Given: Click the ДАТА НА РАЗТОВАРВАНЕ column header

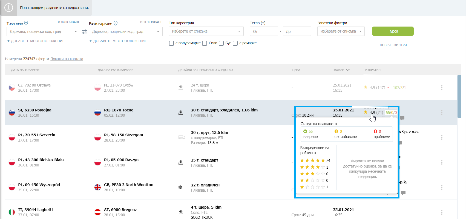Looking at the screenshot, I should pyautogui.click(x=116, y=70).
